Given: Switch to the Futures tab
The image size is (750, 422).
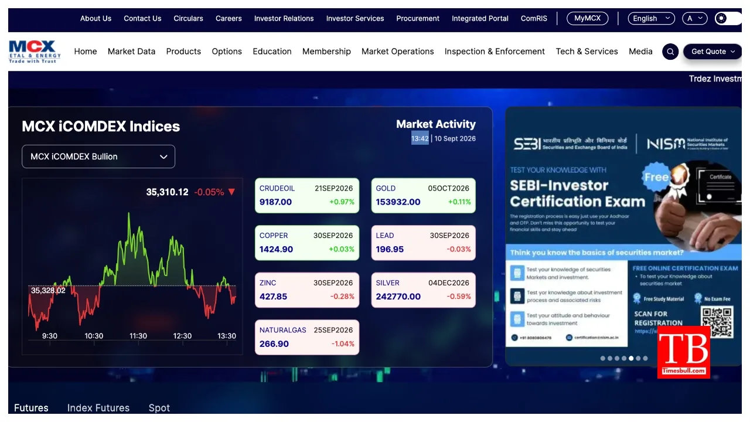Looking at the screenshot, I should pos(31,408).
